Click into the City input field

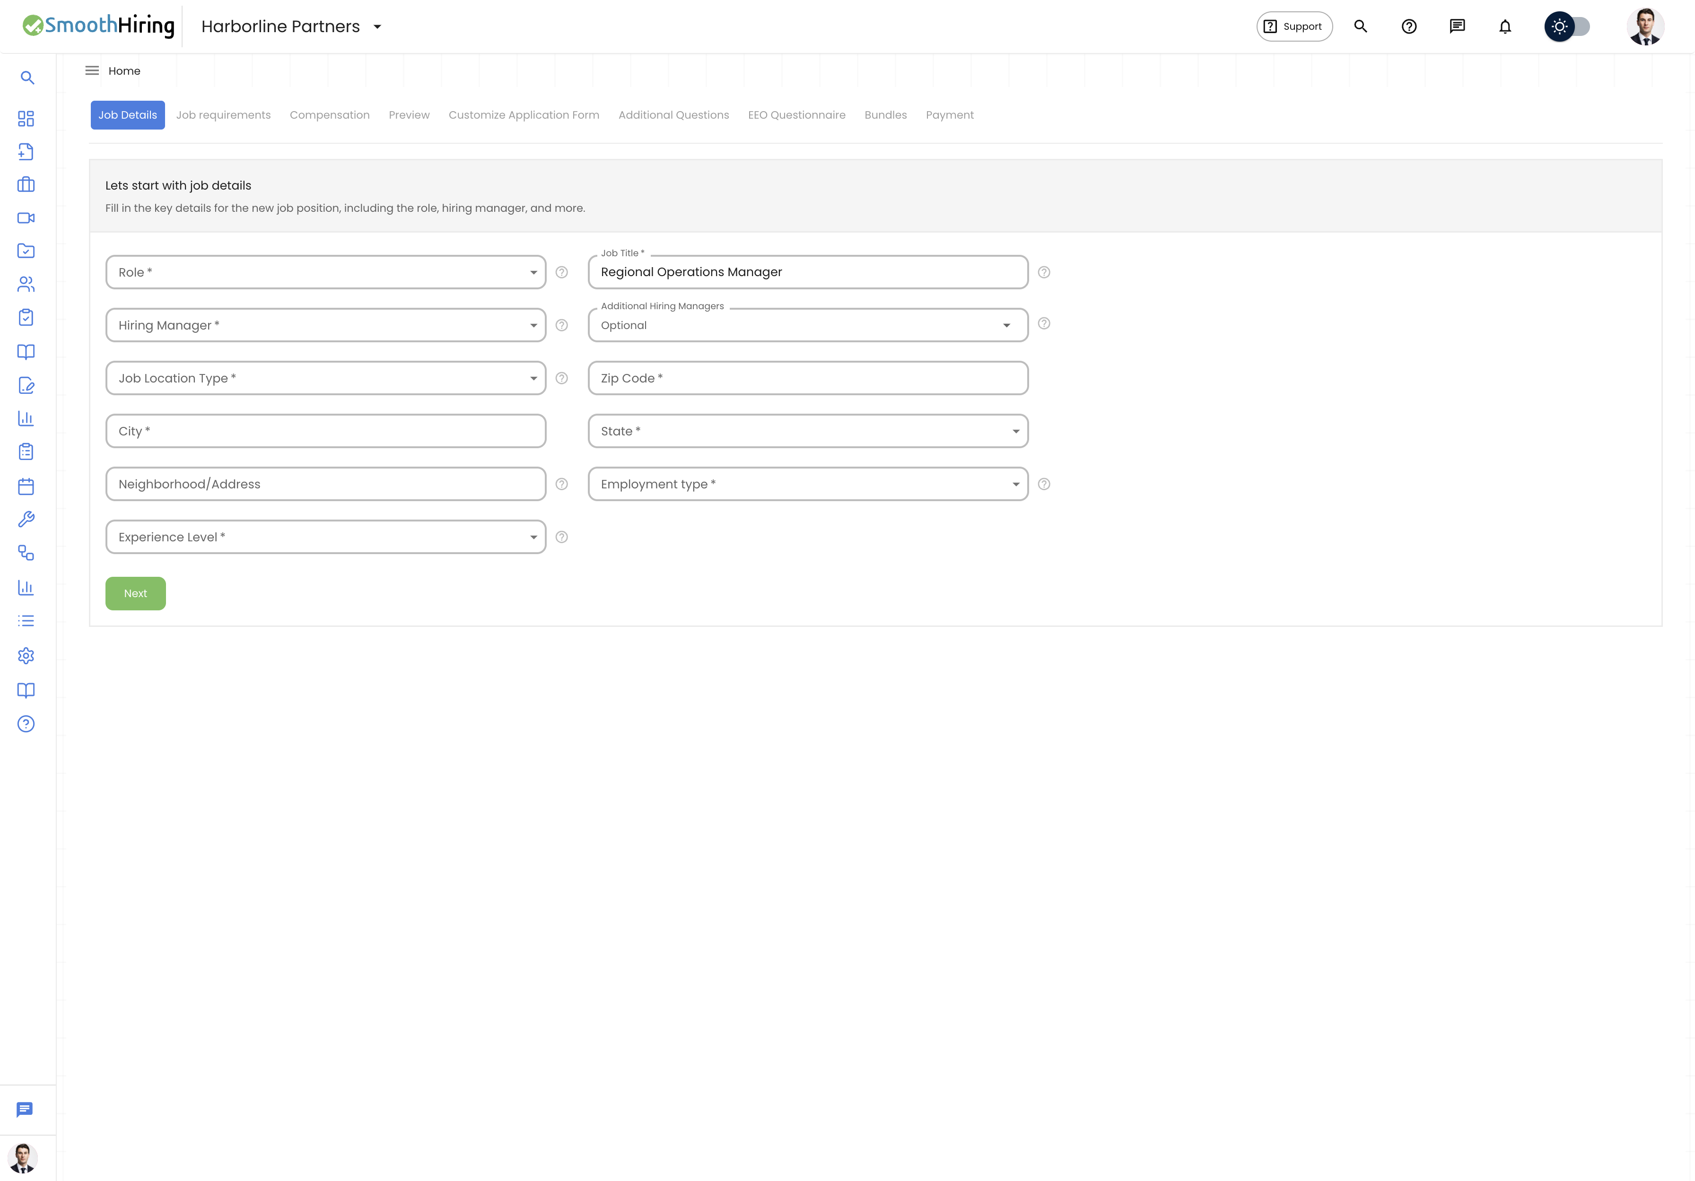[325, 431]
